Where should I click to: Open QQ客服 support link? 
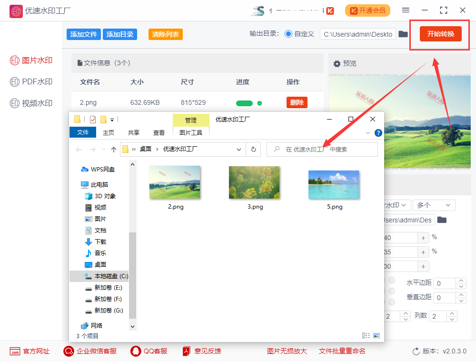coord(149,352)
